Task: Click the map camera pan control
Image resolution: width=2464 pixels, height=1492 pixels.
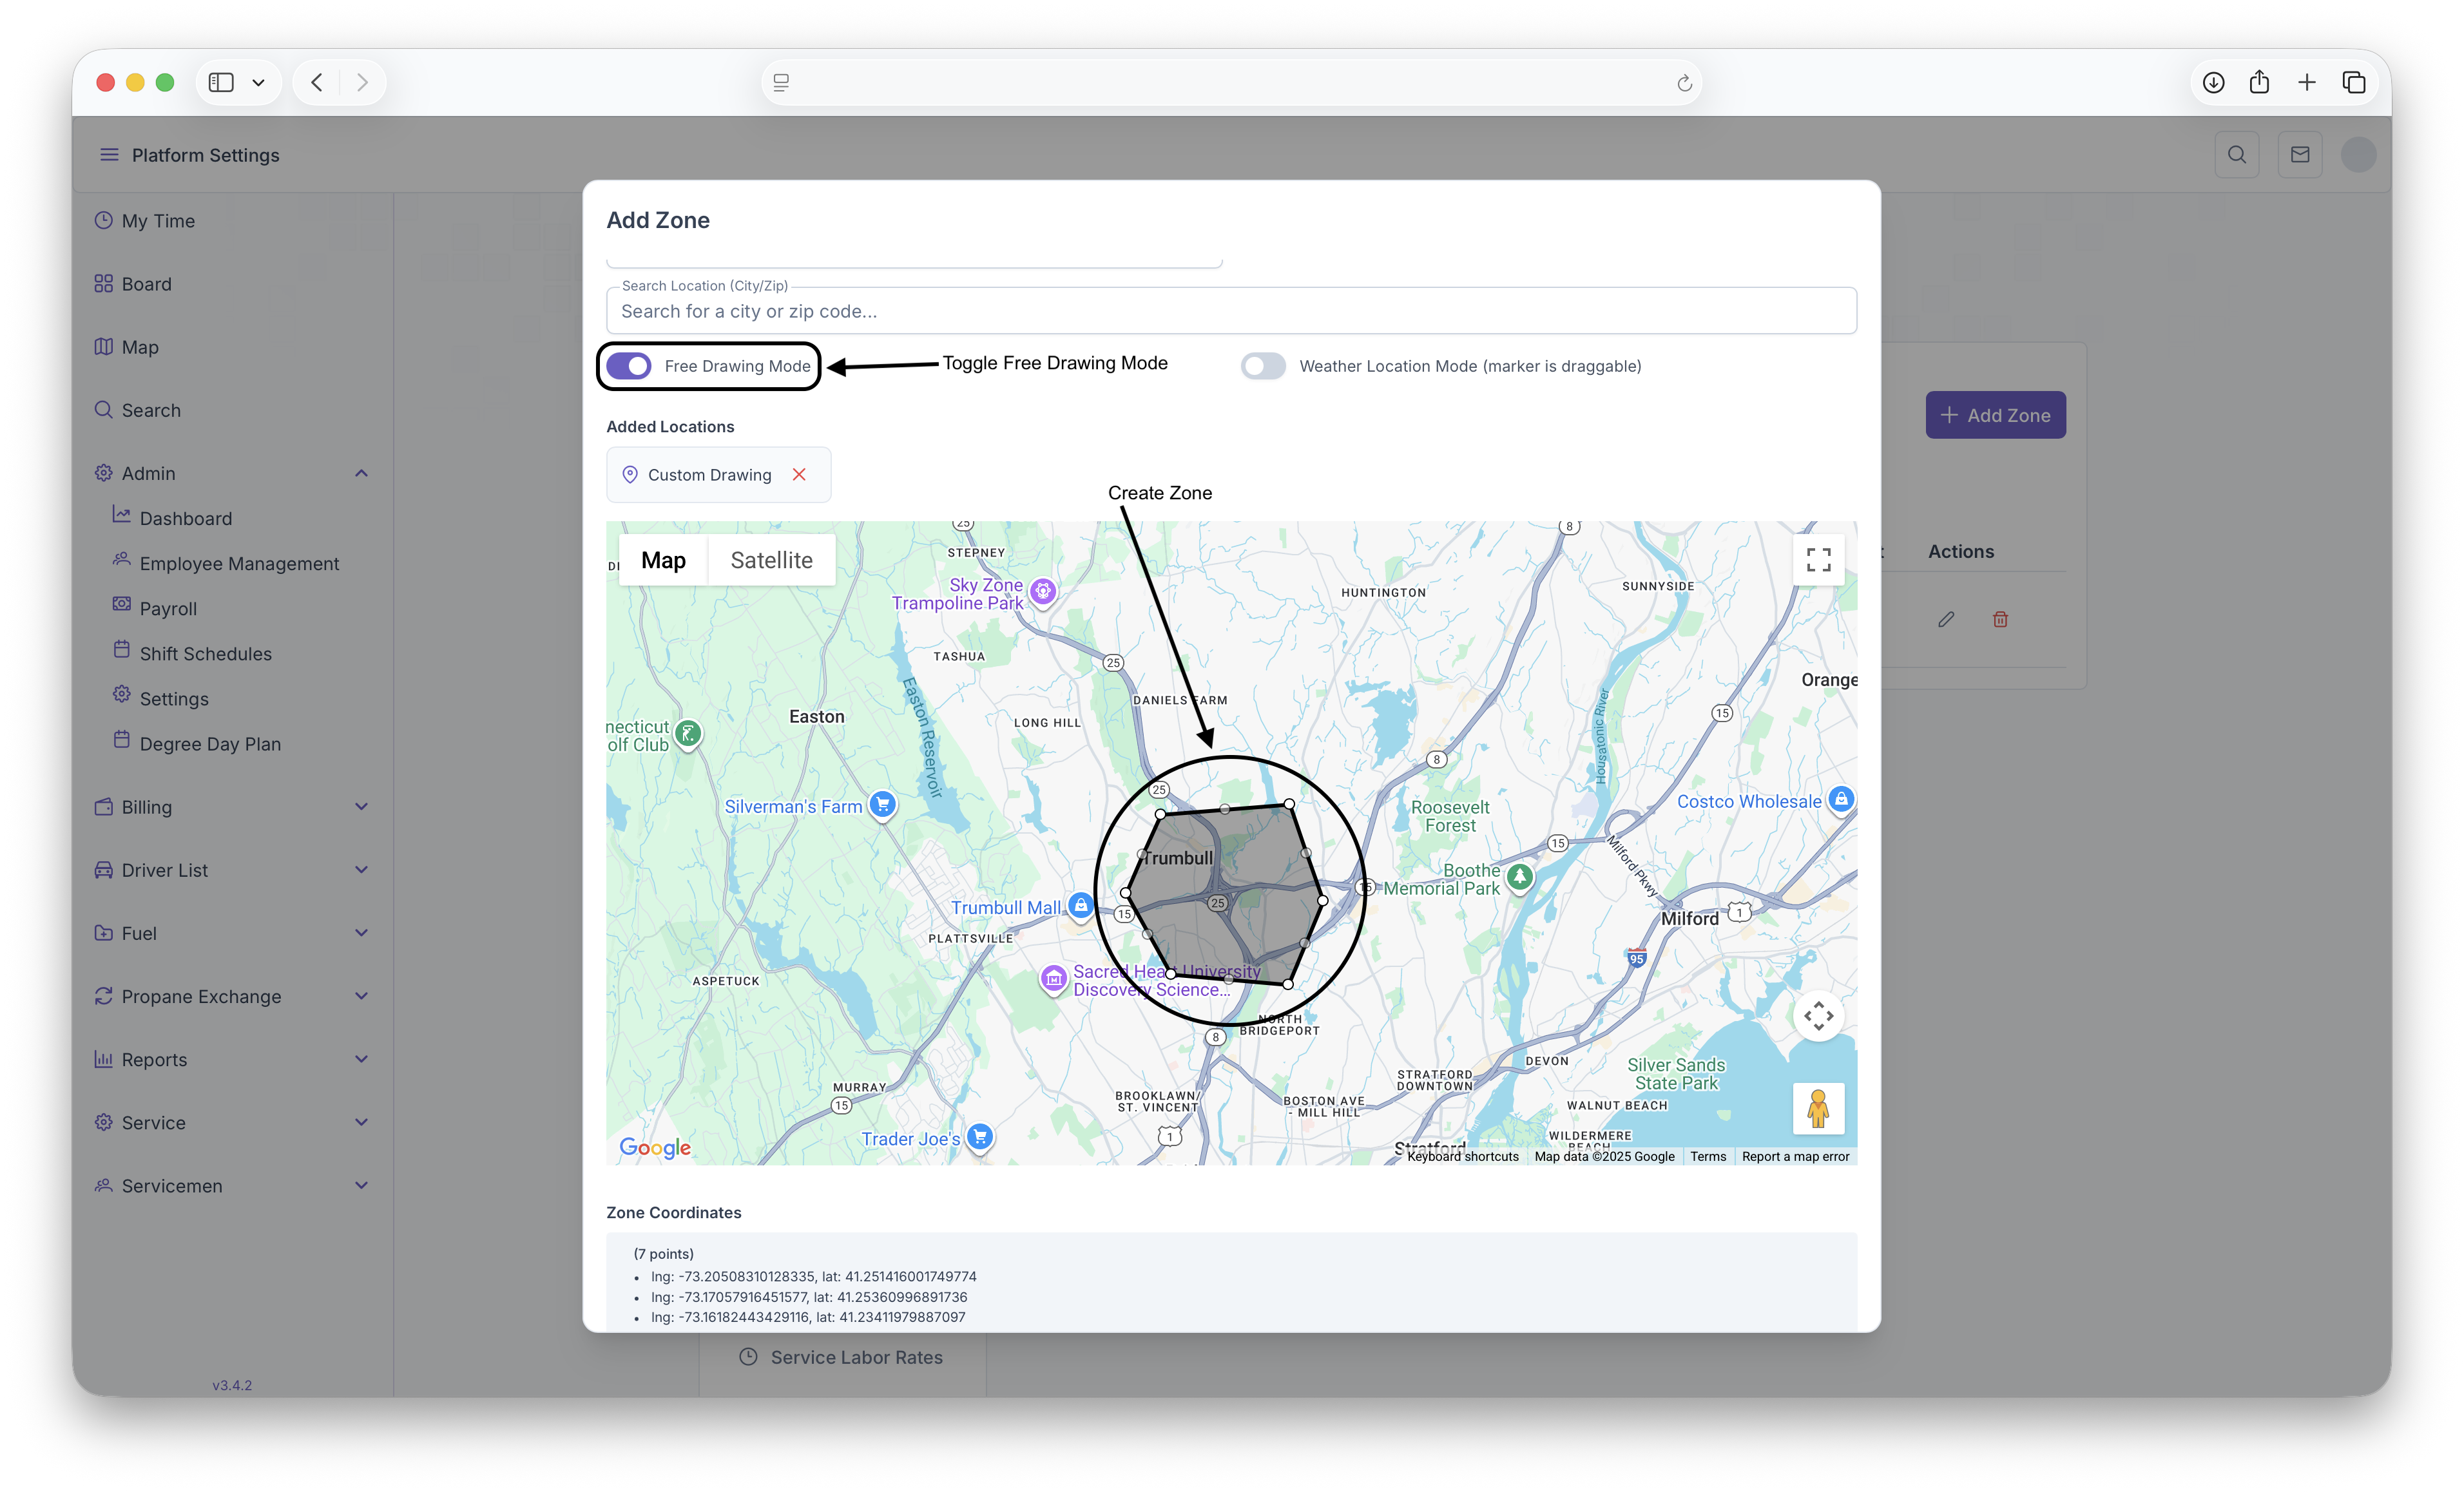Action: click(x=1818, y=1016)
